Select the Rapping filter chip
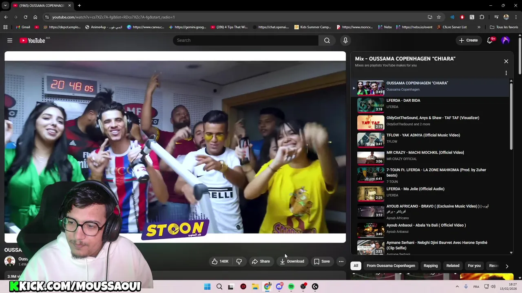 click(x=431, y=266)
